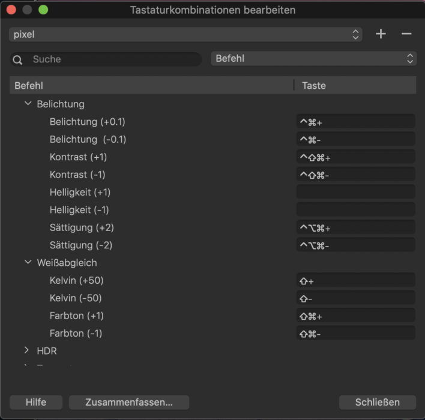The height and width of the screenshot is (420, 425).
Task: Edit shortcut field for Kelvin (+50)
Action: (x=355, y=280)
